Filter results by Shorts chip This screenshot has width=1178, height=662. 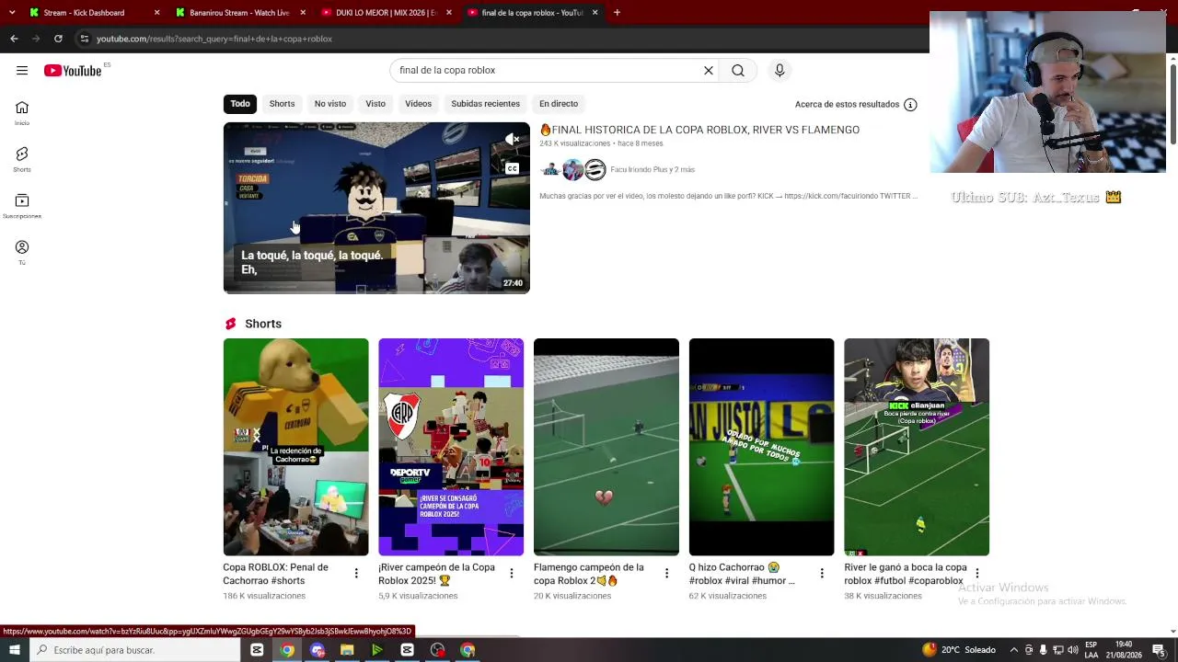[x=282, y=104]
